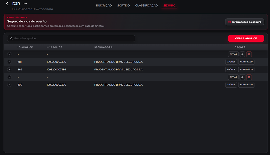Expand the policy 382 row
The image size is (270, 155).
pyautogui.click(x=9, y=70)
